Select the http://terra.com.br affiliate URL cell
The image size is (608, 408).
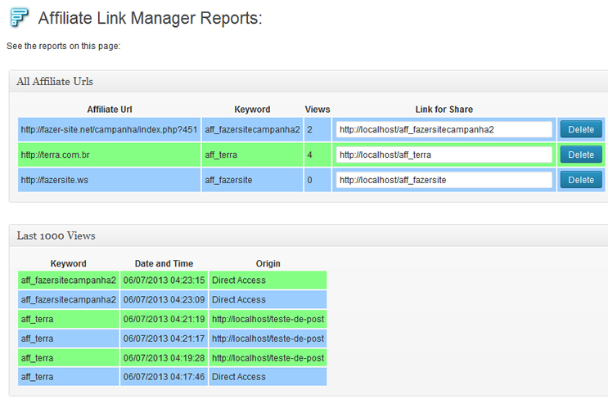click(x=109, y=155)
